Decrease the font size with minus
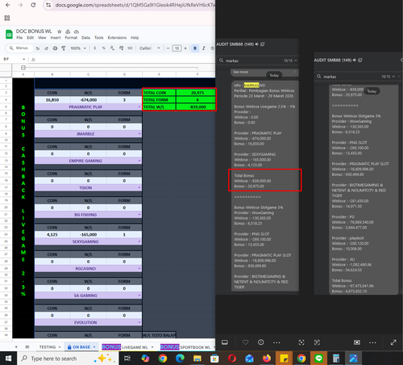 pos(168,48)
